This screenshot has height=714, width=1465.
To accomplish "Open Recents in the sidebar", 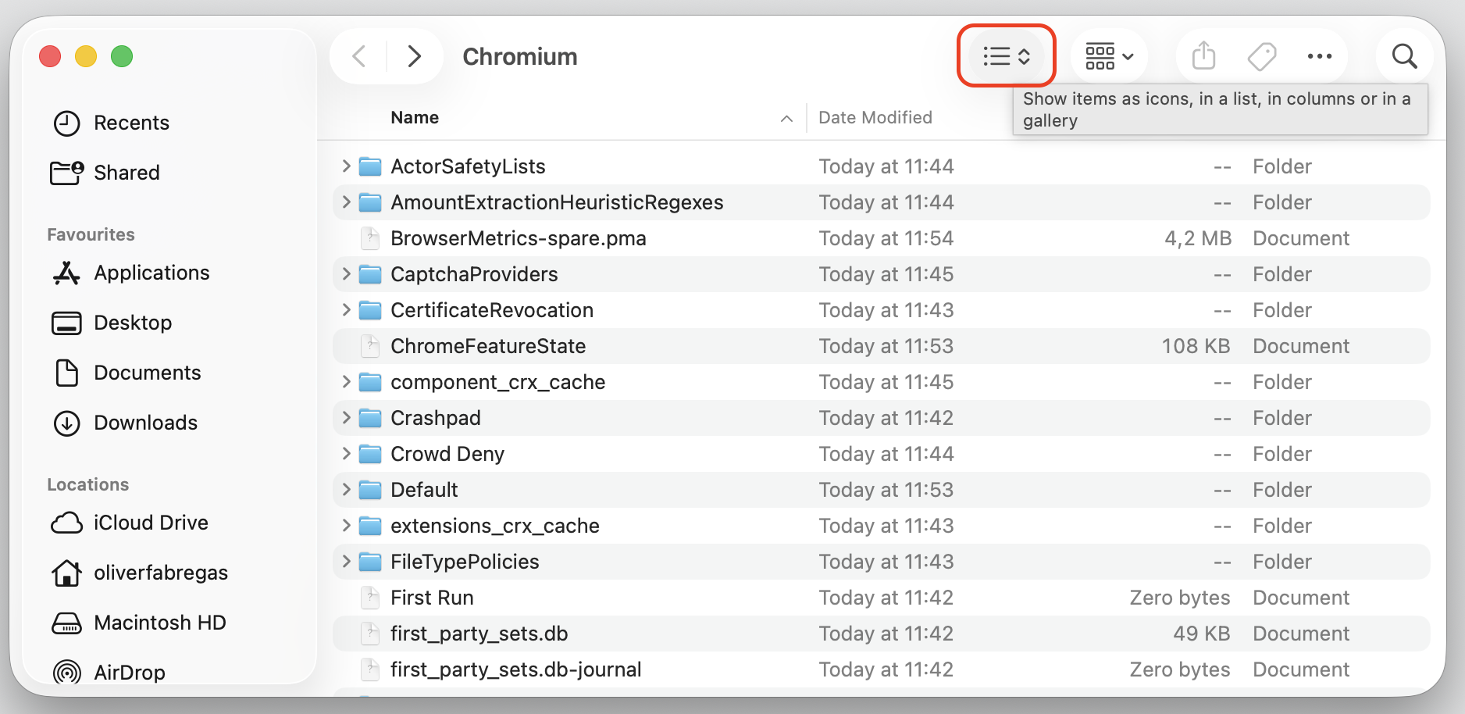I will [111, 123].
